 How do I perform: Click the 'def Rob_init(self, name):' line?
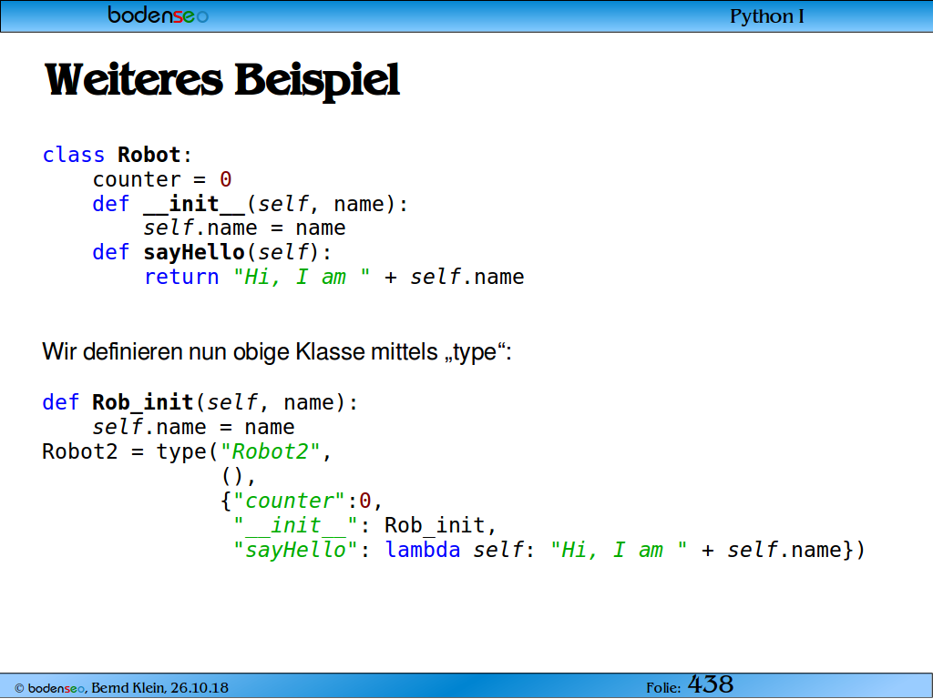[x=200, y=402]
